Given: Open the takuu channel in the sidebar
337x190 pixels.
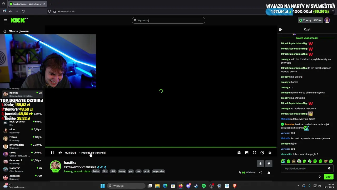Looking at the screenshot, I should 22,154.
